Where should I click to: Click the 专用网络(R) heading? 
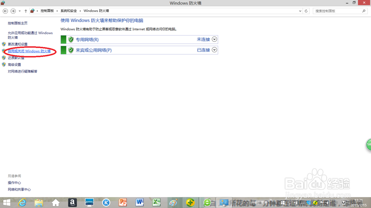(87, 40)
